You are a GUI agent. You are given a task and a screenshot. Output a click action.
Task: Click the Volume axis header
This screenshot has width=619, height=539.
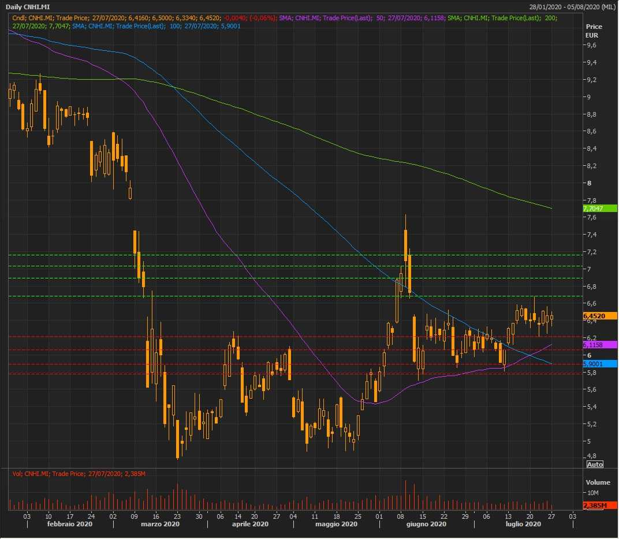[x=598, y=482]
